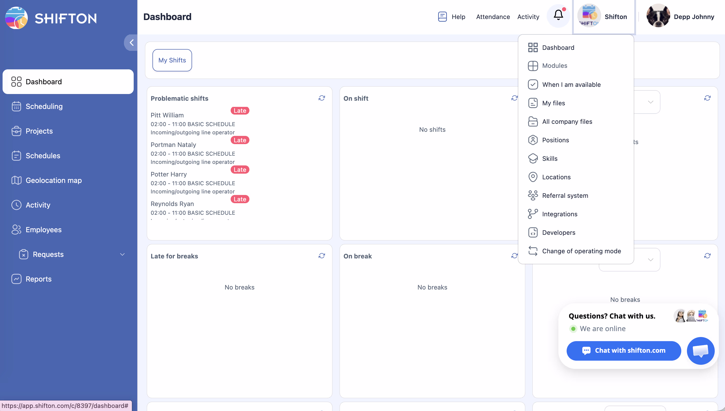The width and height of the screenshot is (725, 411).
Task: Click the Reports chart icon in sidebar
Action: click(16, 279)
